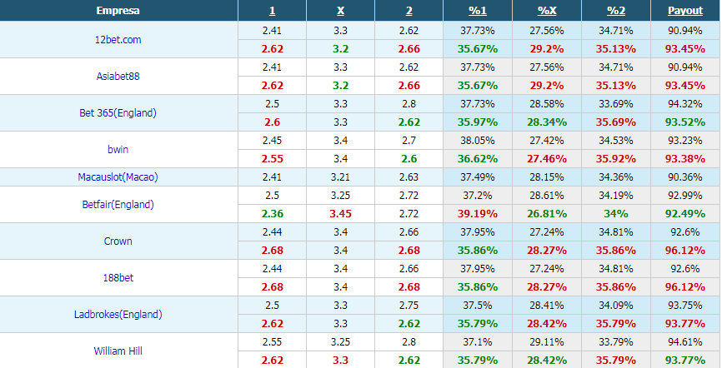Select William Hill home odds 2.55
Image resolution: width=722 pixels, height=368 pixels.
pyautogui.click(x=272, y=342)
